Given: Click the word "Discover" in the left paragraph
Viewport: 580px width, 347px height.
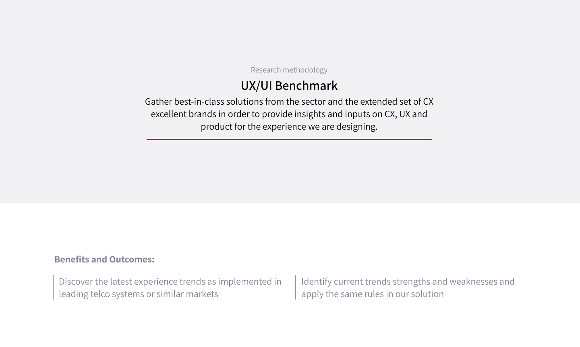Looking at the screenshot, I should click(x=76, y=281).
